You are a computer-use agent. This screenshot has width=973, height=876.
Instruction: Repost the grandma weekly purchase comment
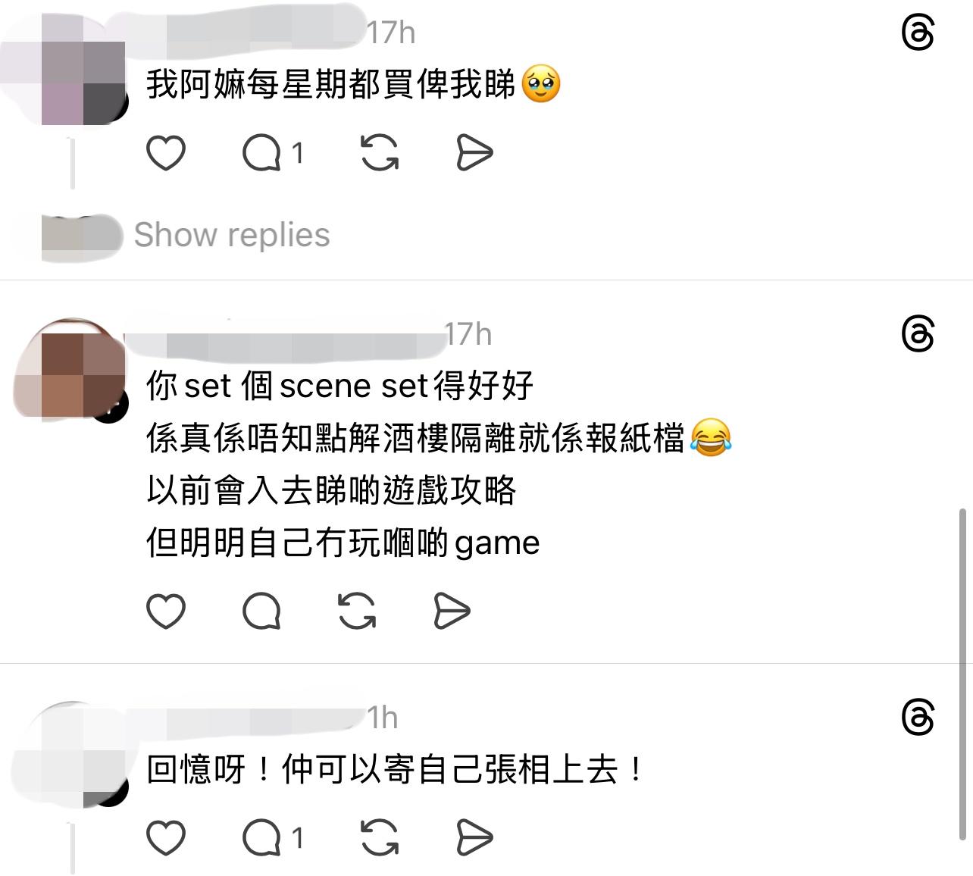tap(380, 153)
